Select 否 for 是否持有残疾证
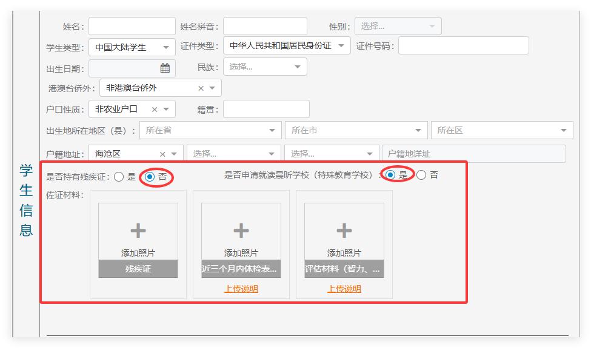Image resolution: width=591 pixels, height=348 pixels. click(150, 177)
